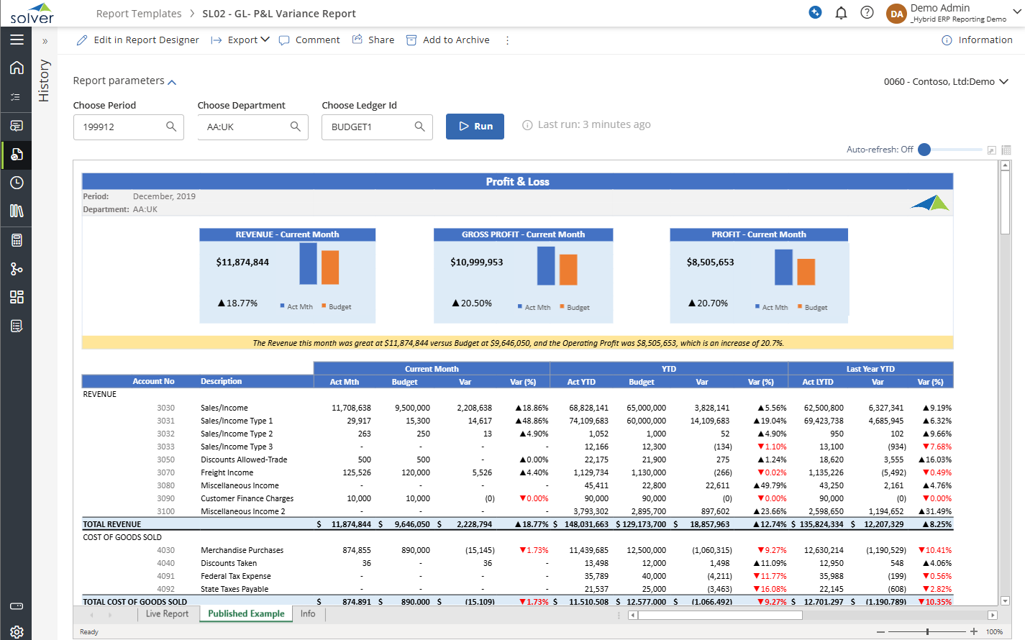Open the dashboard tiles icon in sidebar
Screen dimensions: 1025x640
[17, 297]
